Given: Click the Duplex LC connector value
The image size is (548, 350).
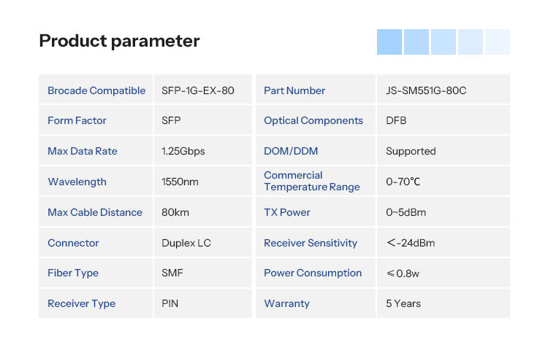Looking at the screenshot, I should coord(186,243).
